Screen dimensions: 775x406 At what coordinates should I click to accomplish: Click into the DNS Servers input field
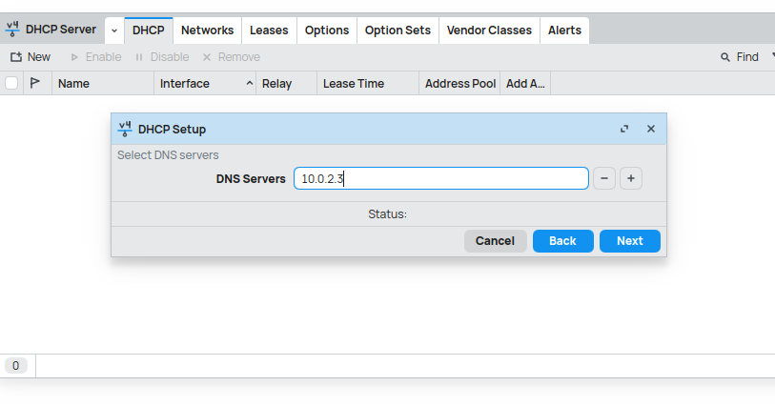click(440, 178)
